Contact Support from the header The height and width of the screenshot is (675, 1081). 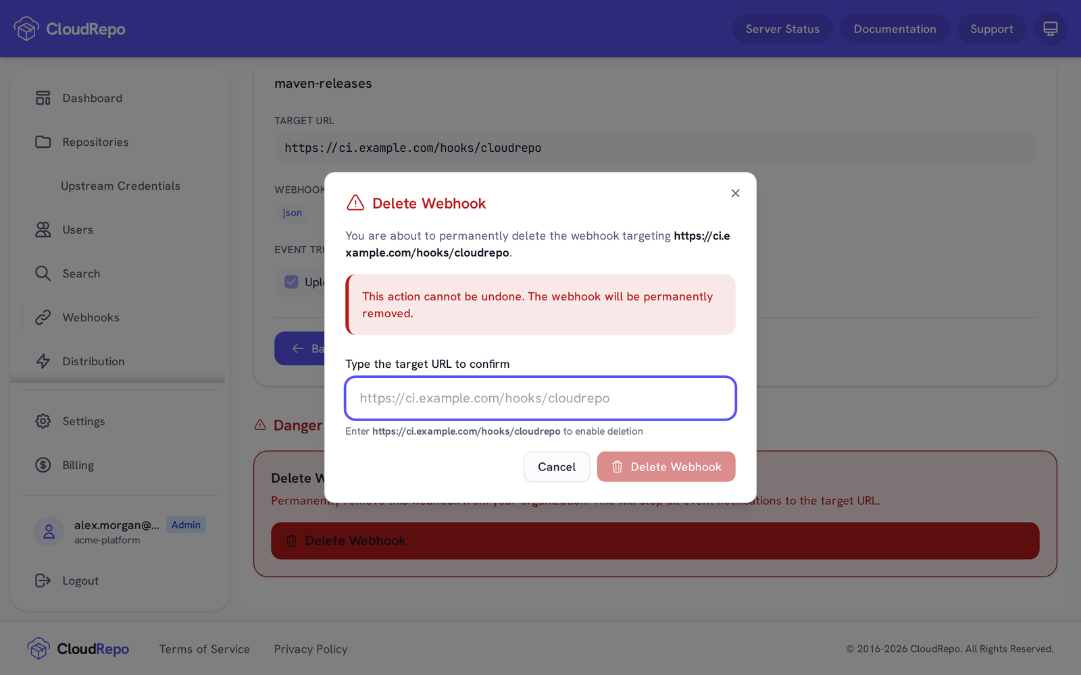991,29
